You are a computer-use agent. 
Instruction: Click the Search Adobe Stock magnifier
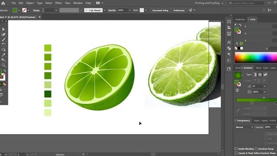(x=231, y=3)
